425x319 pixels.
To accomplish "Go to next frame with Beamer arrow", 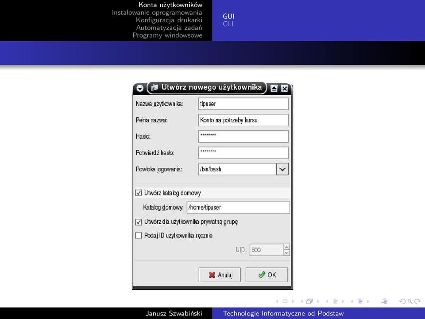I will (318, 301).
